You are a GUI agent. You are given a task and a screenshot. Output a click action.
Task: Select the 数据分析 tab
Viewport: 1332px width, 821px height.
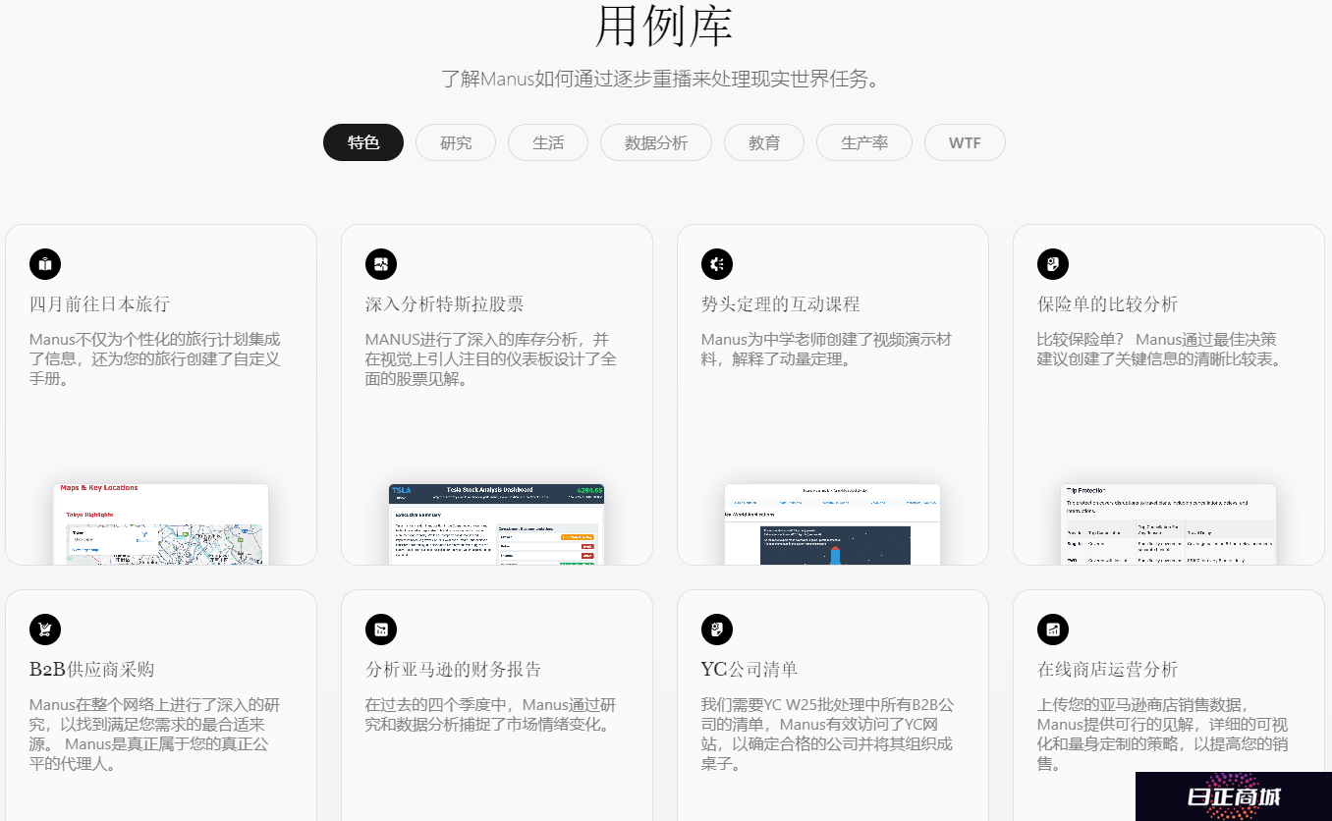pyautogui.click(x=656, y=142)
